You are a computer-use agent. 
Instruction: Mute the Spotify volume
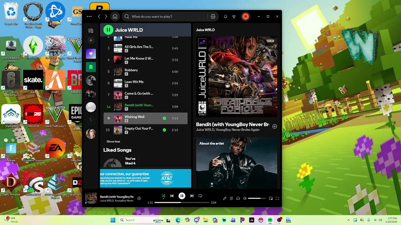(245, 198)
